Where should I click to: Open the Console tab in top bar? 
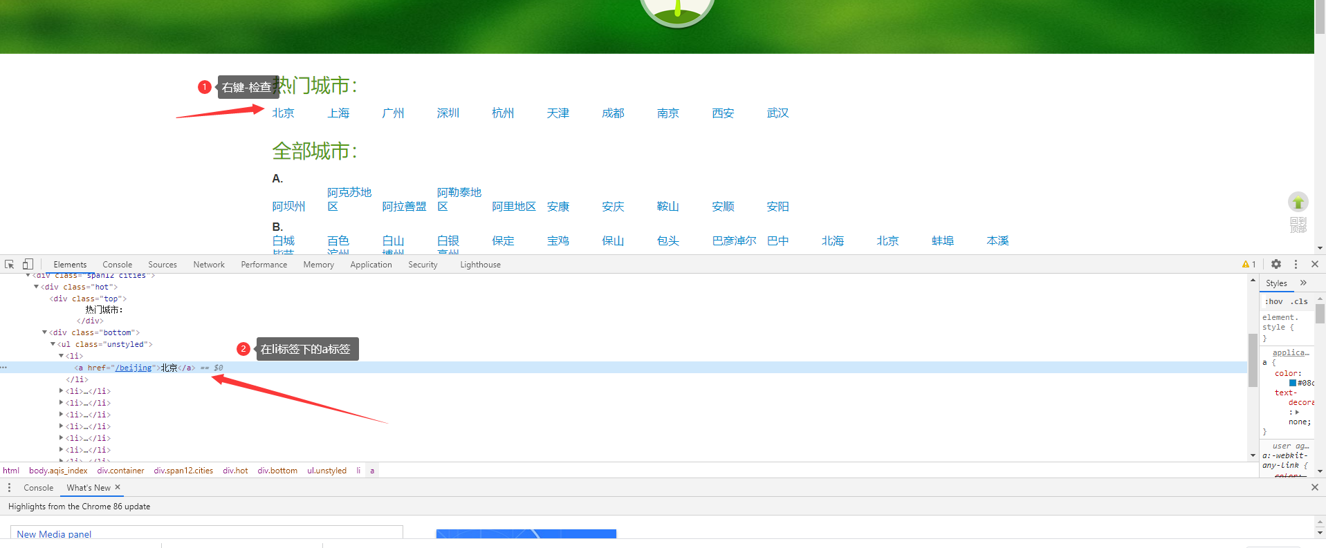(x=117, y=264)
